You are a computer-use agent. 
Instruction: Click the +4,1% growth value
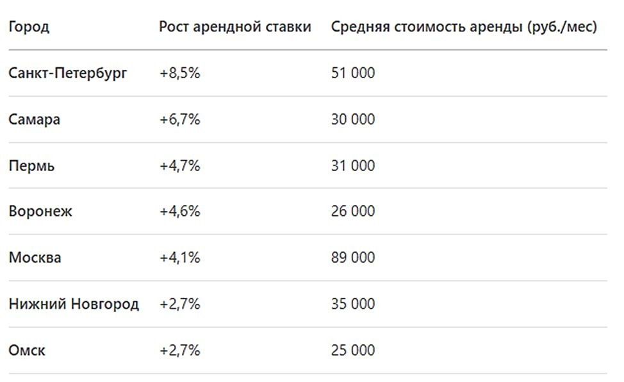pos(180,258)
